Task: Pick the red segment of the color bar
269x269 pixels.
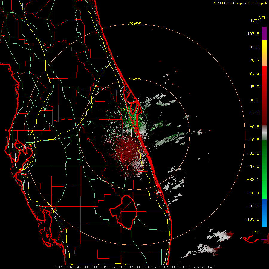Action: (264, 96)
